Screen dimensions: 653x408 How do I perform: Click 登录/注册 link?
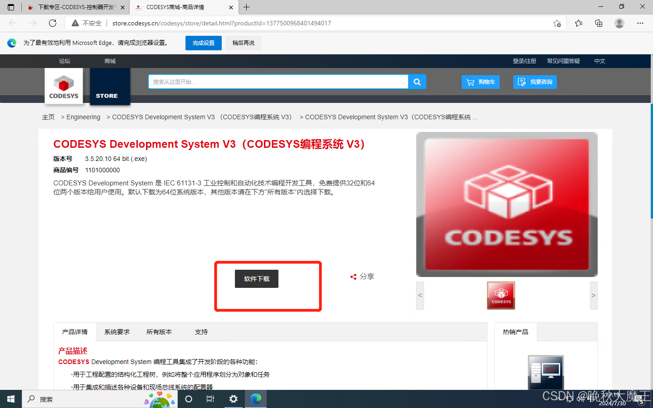pos(524,61)
